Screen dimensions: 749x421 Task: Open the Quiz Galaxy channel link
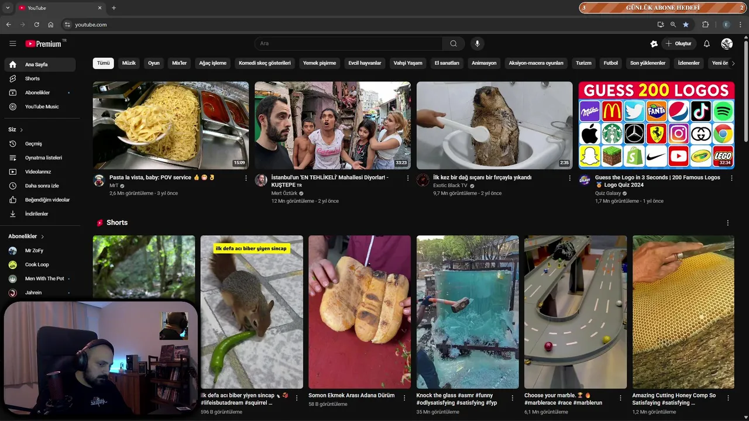point(608,194)
